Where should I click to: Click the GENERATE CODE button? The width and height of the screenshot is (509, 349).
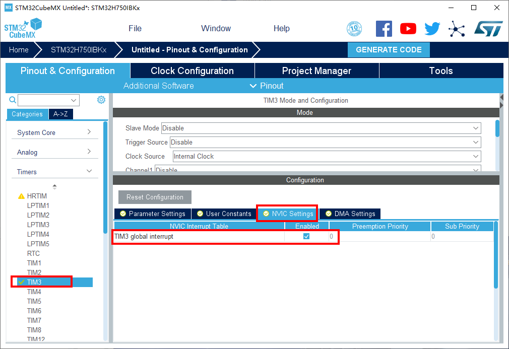click(389, 50)
